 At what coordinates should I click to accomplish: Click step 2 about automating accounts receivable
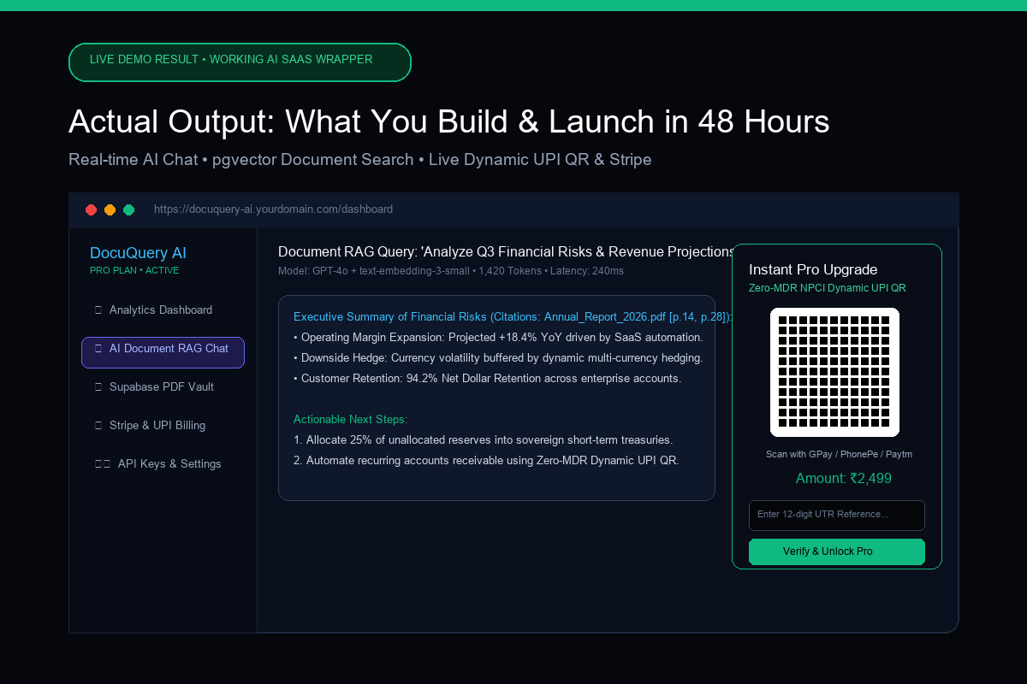pyautogui.click(x=486, y=460)
